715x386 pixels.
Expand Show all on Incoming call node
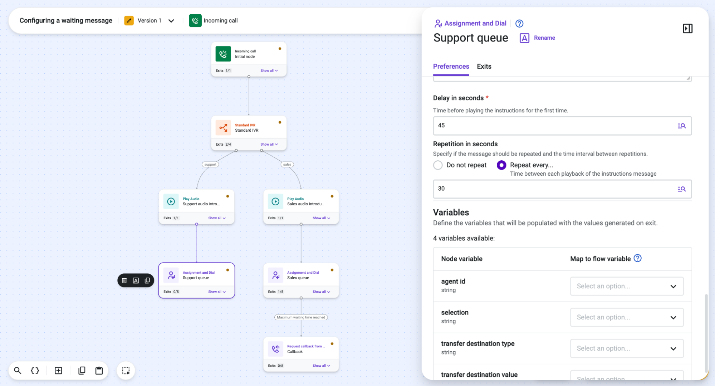click(269, 71)
